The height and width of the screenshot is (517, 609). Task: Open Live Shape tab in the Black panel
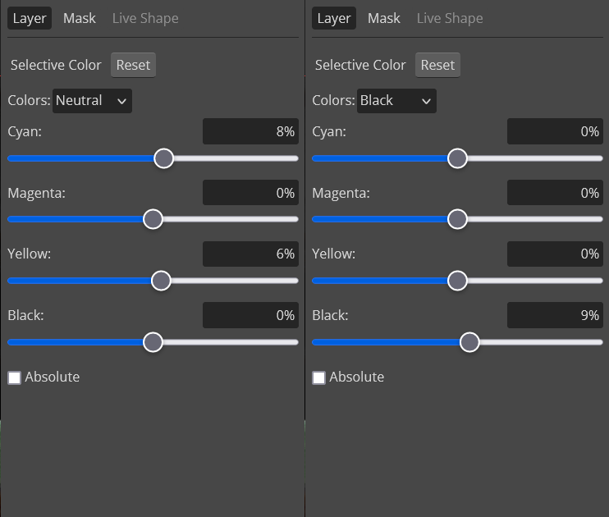coord(449,18)
